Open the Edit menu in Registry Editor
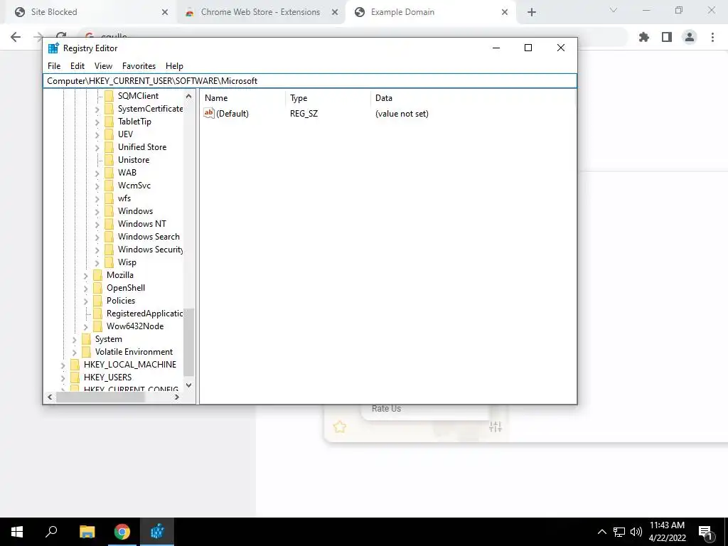Image resolution: width=728 pixels, height=546 pixels. pos(77,66)
